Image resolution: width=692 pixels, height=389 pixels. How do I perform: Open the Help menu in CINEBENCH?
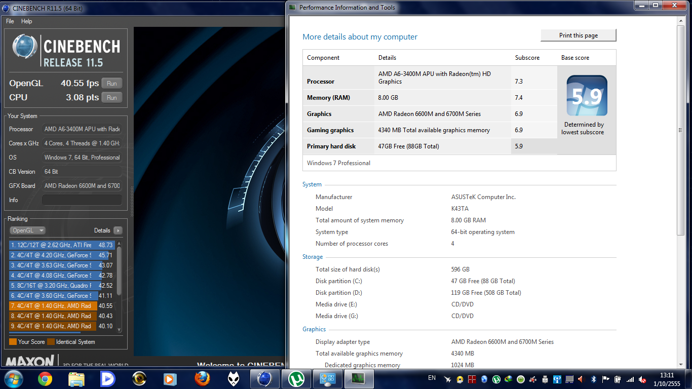tap(27, 21)
